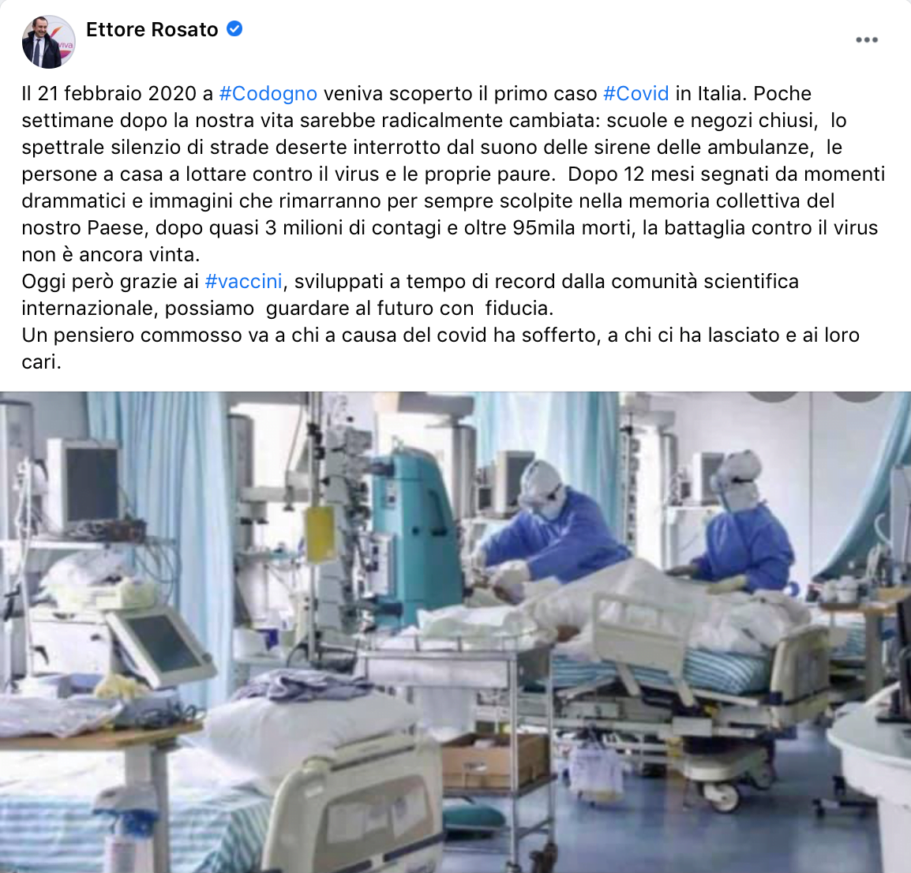Open Ettore Rosato's profile picture
This screenshot has width=911, height=873.
[48, 42]
